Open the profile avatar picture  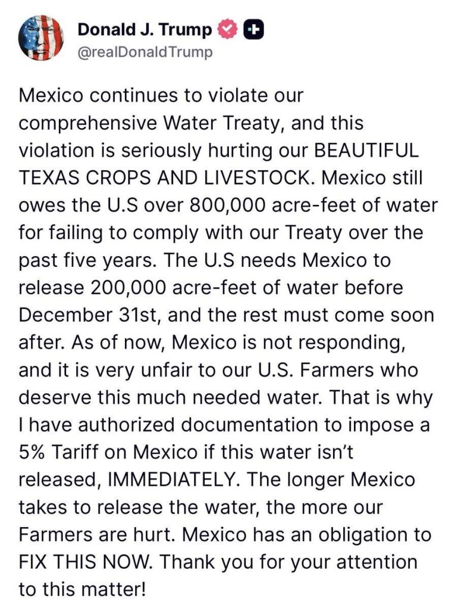click(42, 38)
